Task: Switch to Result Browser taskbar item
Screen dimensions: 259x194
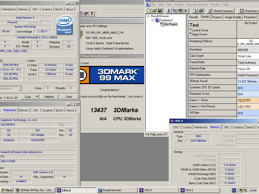Action: (x=117, y=190)
